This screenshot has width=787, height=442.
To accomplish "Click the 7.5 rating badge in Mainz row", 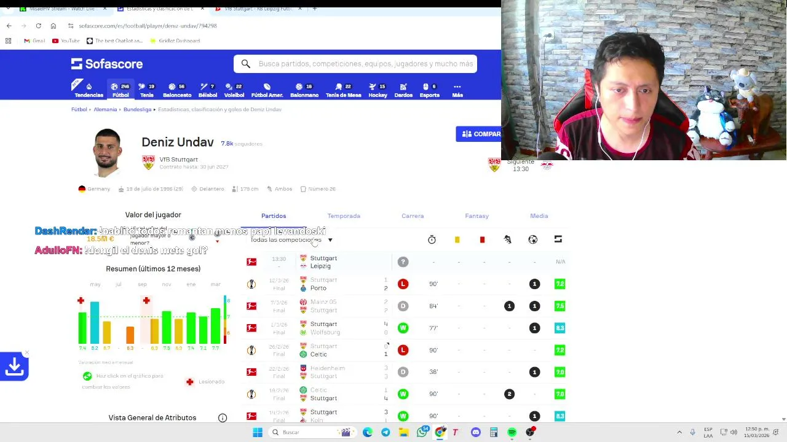I will (x=560, y=306).
